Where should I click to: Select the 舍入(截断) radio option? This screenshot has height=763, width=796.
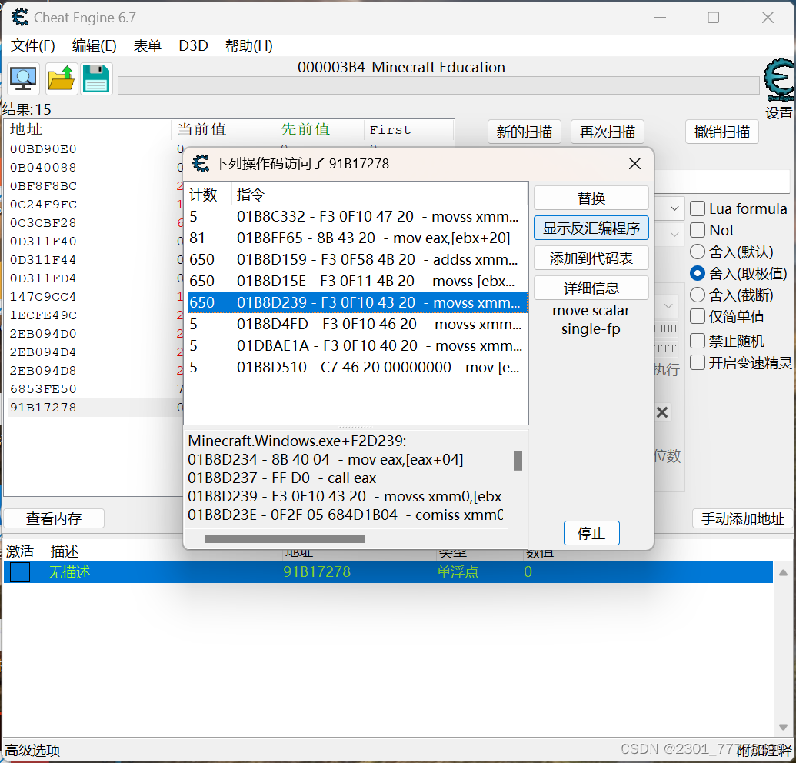[698, 295]
